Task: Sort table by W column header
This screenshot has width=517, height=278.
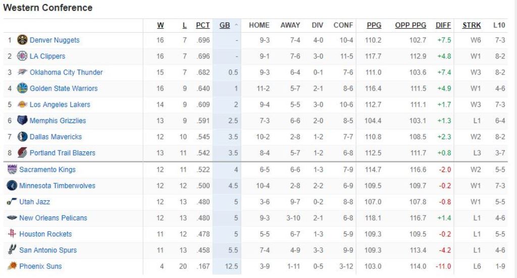Action: [161, 25]
